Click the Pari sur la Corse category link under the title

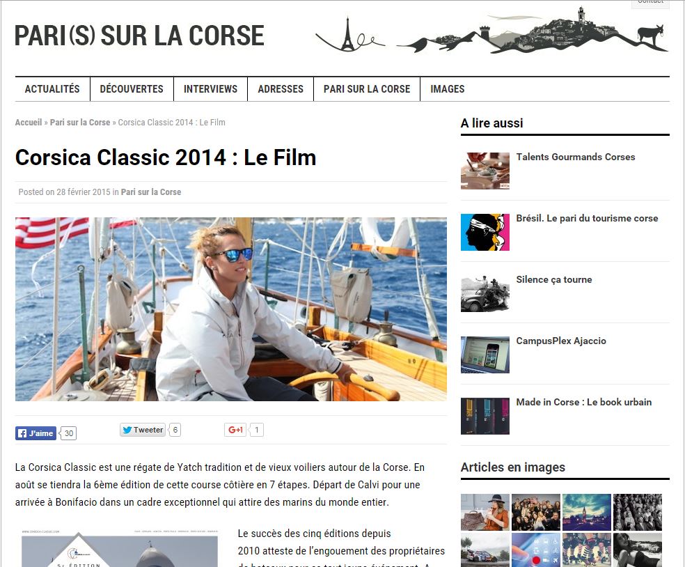click(151, 192)
